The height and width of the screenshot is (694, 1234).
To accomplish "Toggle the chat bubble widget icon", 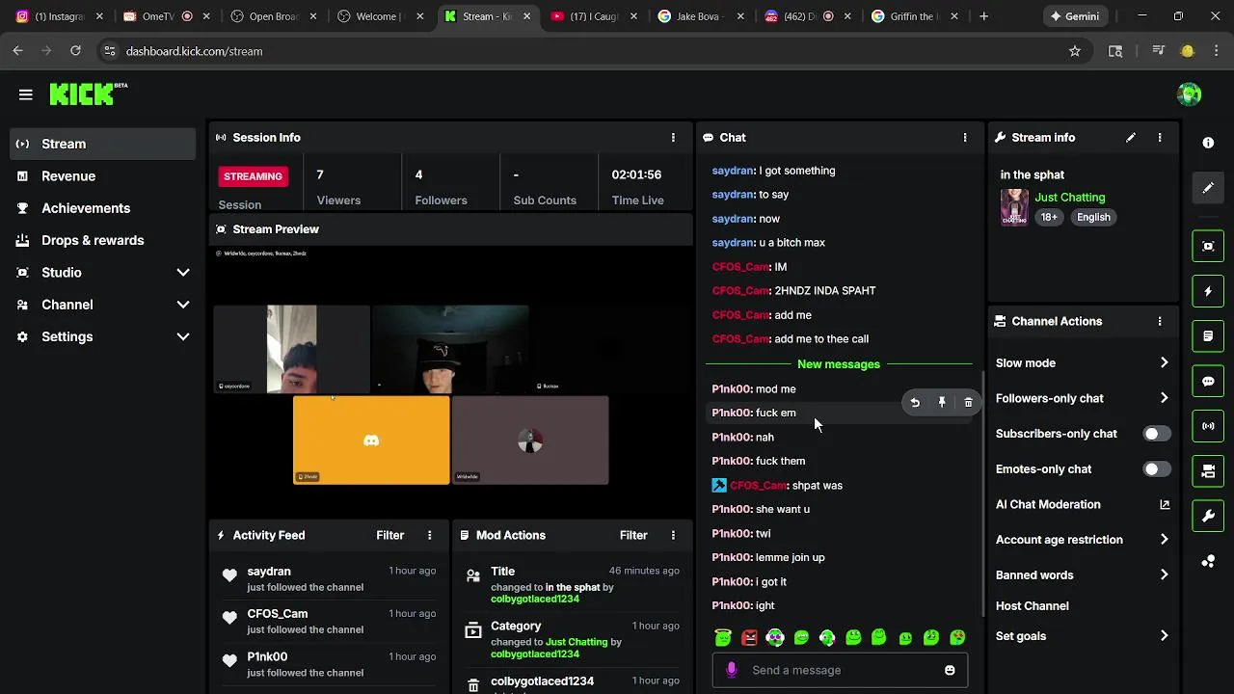I will (1208, 382).
